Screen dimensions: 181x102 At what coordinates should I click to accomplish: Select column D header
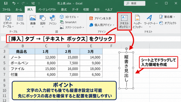tap(68, 46)
